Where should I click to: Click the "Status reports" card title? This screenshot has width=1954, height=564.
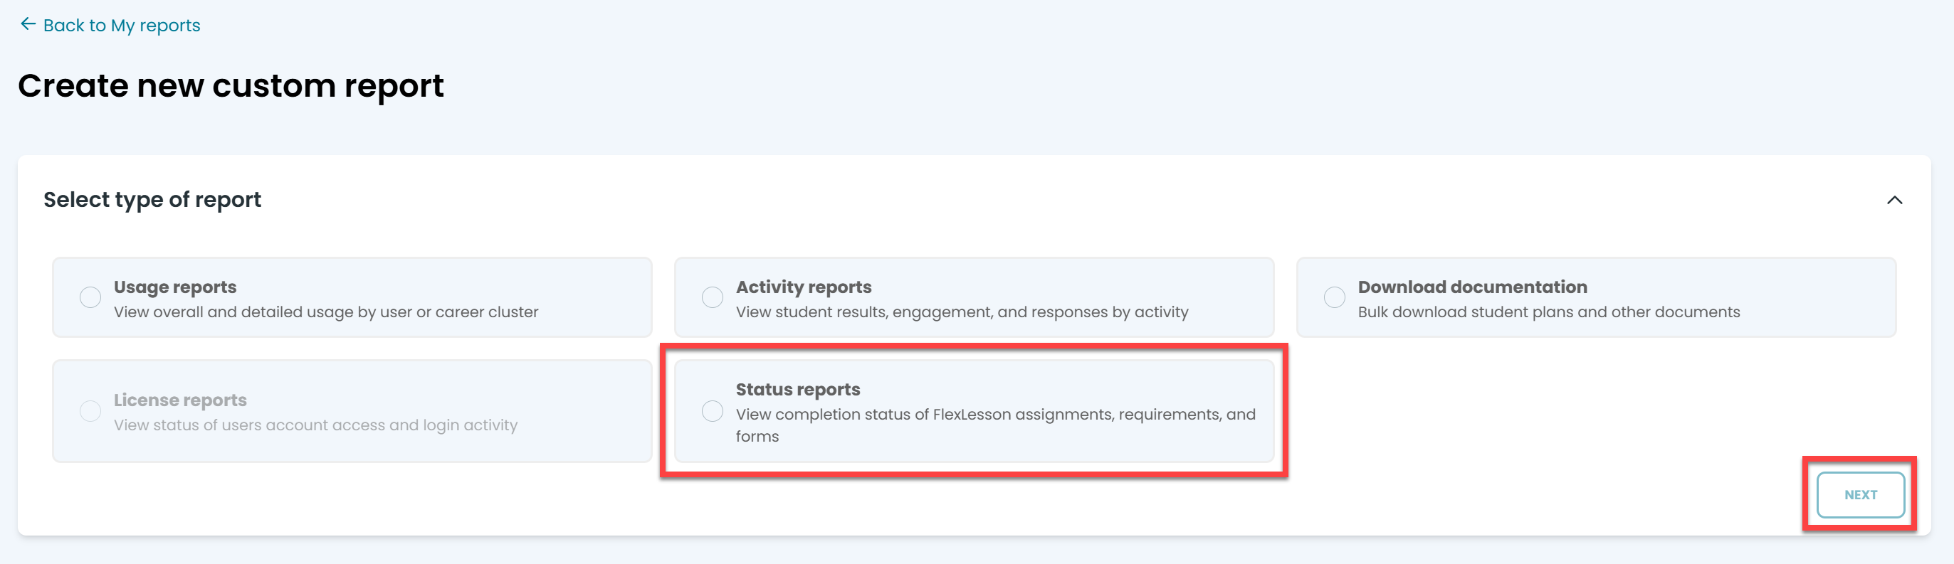(797, 389)
